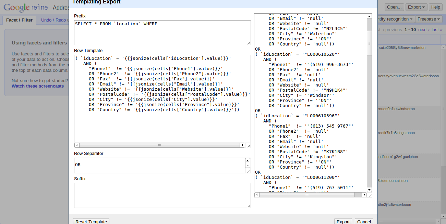Click the page range 1 - 10 text
446x224 pixels.
(410, 30)
